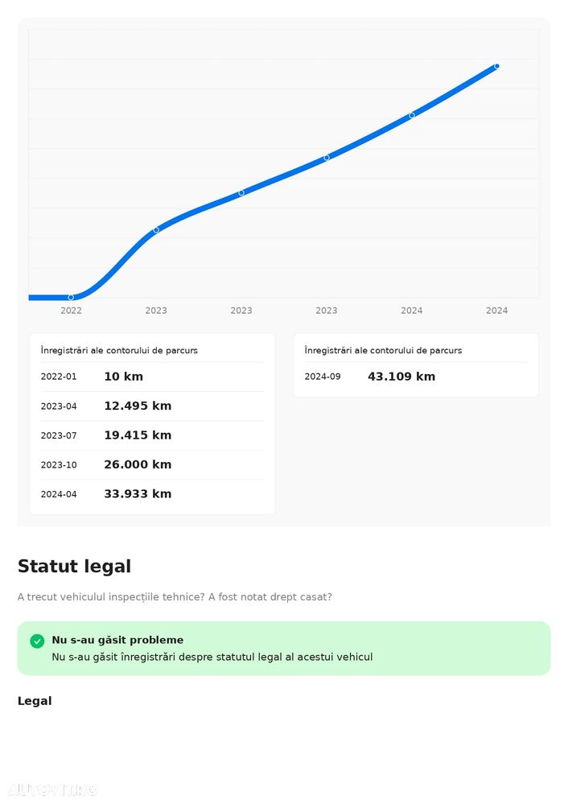
Task: Click the 12.495 km reading
Action: pos(138,406)
